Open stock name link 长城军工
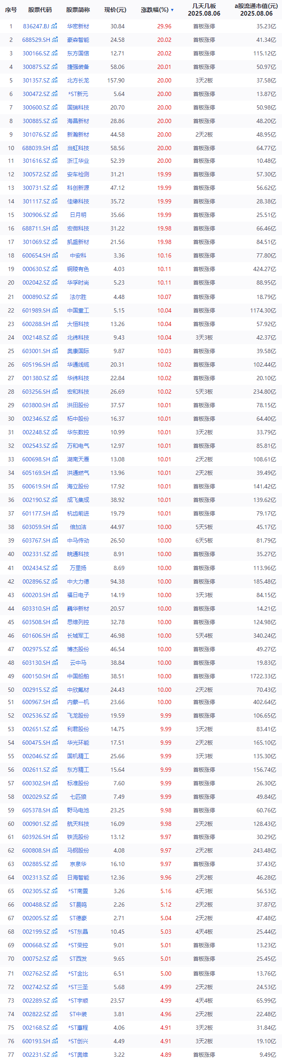 pyautogui.click(x=78, y=636)
